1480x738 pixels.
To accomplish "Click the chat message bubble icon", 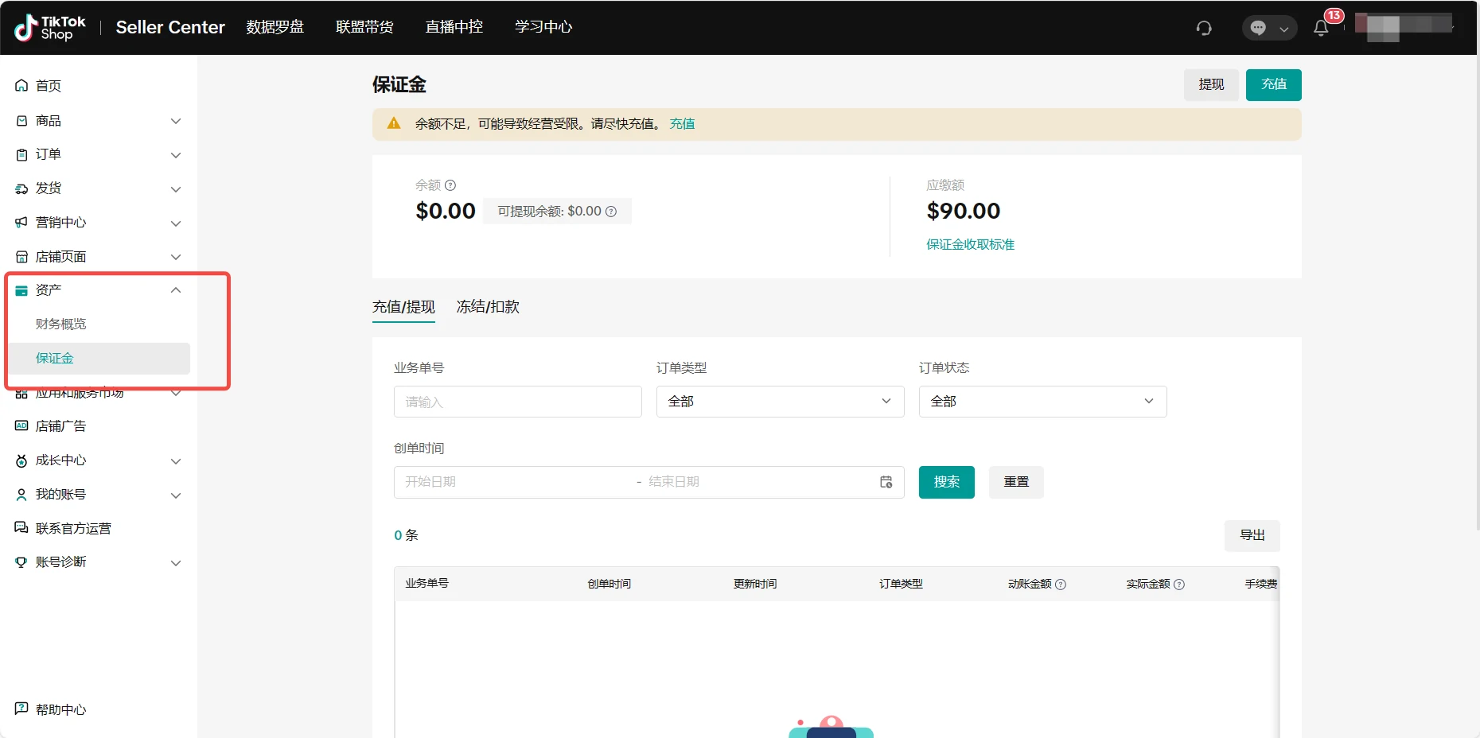I will click(x=1258, y=28).
